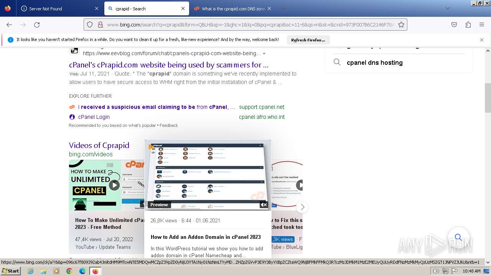Open media player taskbar icon
This screenshot has width=491, height=276.
56,271
